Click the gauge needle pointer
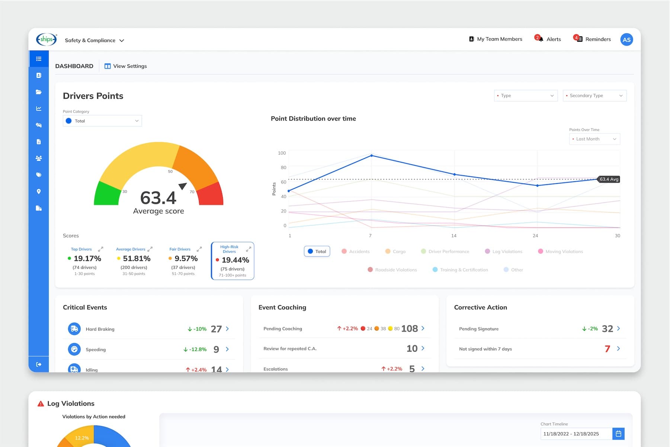Image resolution: width=670 pixels, height=447 pixels. [x=183, y=186]
